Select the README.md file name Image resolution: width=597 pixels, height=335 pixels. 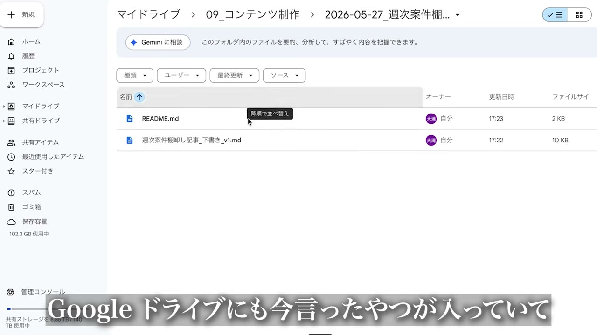click(x=160, y=119)
